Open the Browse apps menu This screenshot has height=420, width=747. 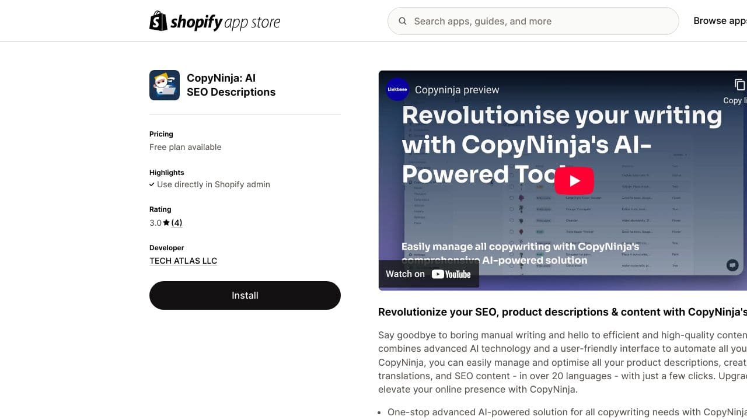pos(720,21)
